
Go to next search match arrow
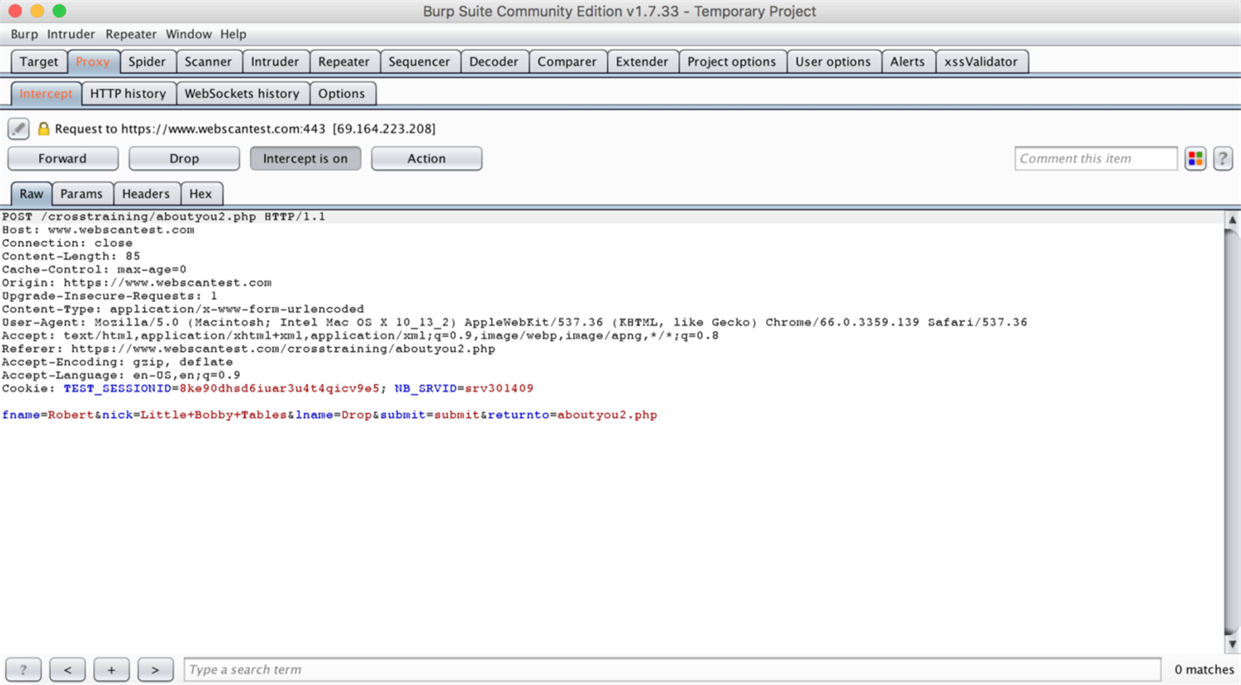coord(155,669)
